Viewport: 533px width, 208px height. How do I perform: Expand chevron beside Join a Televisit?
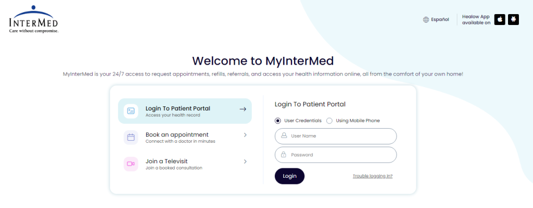(245, 162)
